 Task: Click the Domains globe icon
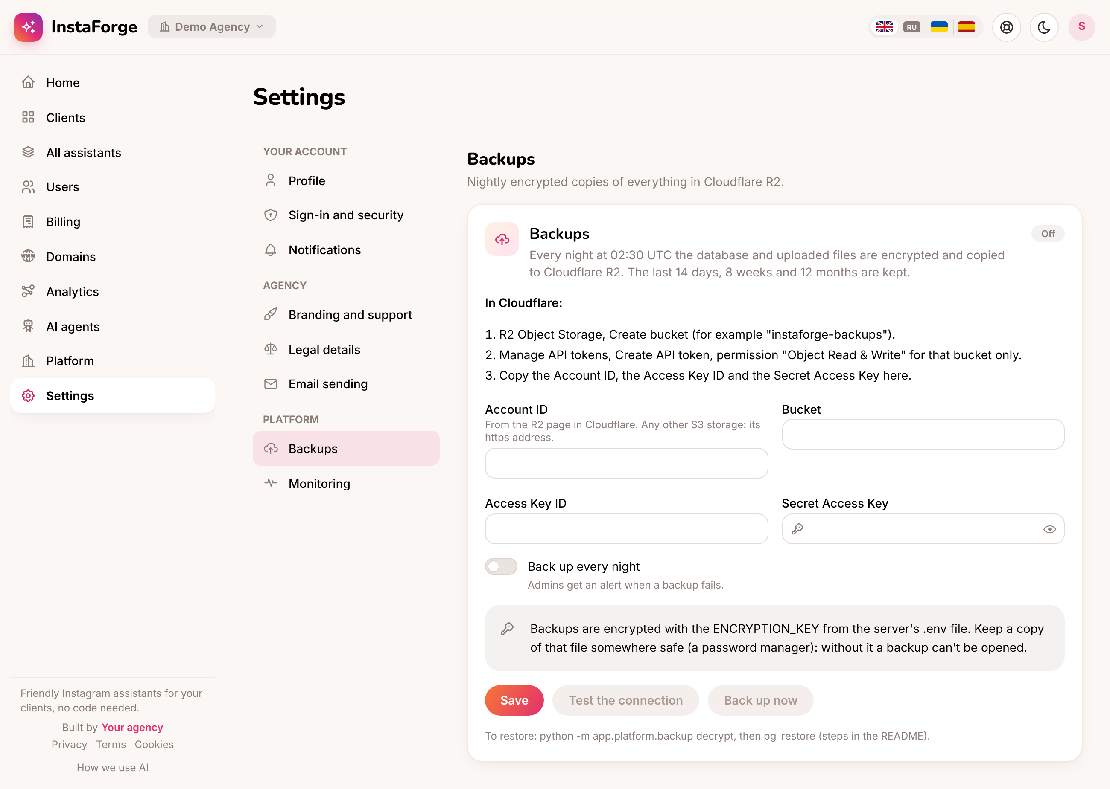[28, 256]
